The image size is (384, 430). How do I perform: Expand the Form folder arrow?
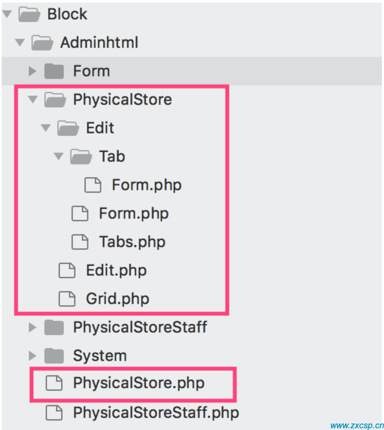coord(33,71)
